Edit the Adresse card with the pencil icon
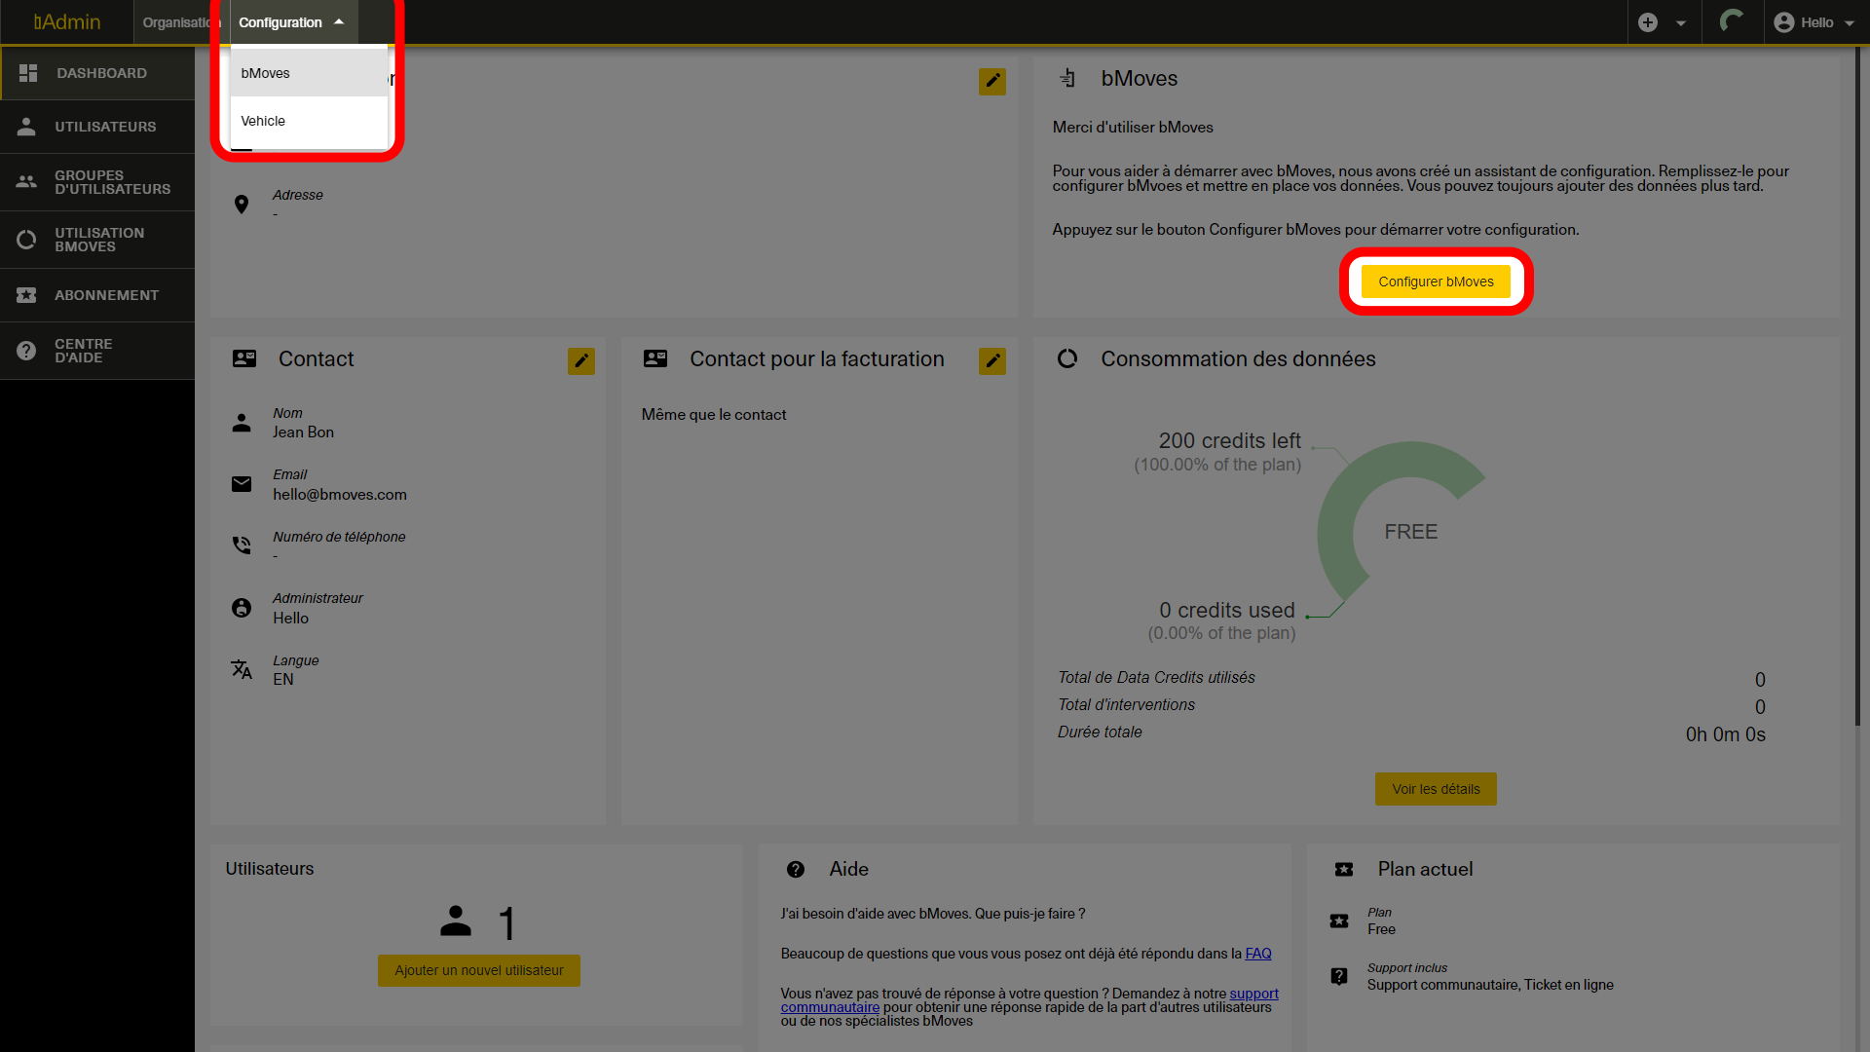This screenshot has height=1052, width=1870. coord(992,82)
